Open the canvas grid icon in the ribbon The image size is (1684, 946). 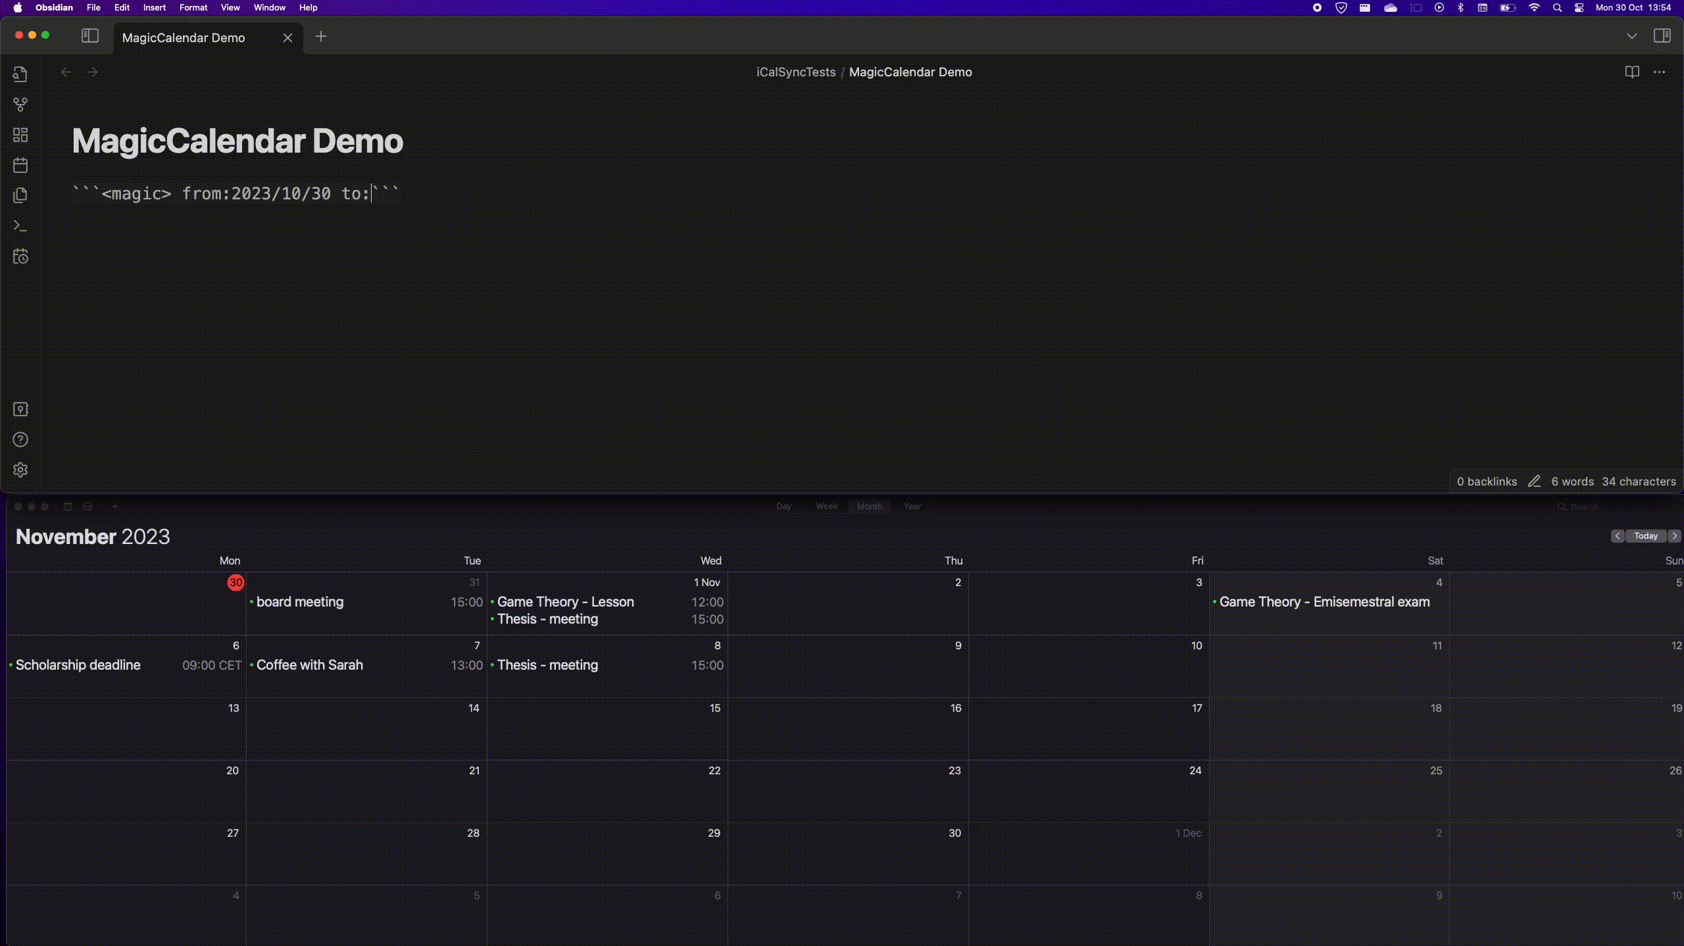point(20,135)
